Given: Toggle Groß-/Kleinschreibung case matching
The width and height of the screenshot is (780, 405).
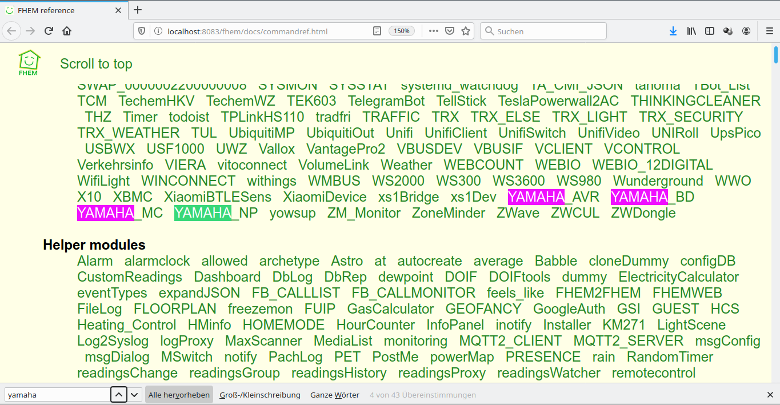Looking at the screenshot, I should [260, 395].
